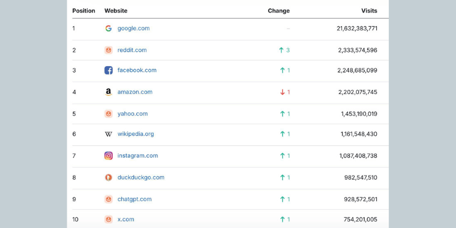Click the DuckDuckGo logo icon

coord(108,177)
